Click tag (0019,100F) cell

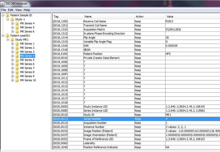coord(68,74)
